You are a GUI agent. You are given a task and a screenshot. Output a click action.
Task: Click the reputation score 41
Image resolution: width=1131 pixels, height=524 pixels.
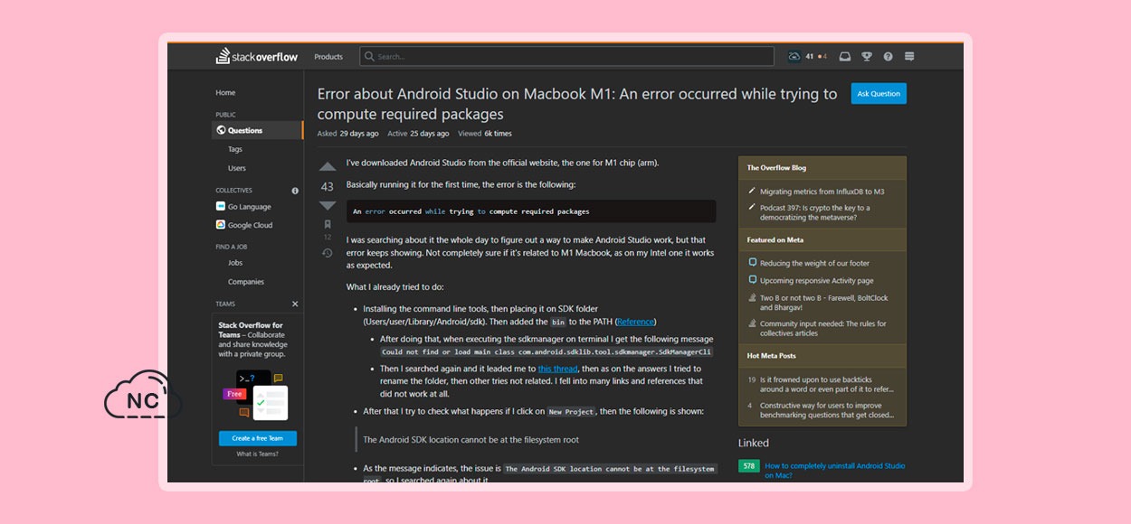(810, 56)
